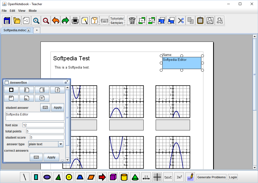This screenshot has width=258, height=183.
Task: Delete selected object with trash can
Action: [x=132, y=21]
